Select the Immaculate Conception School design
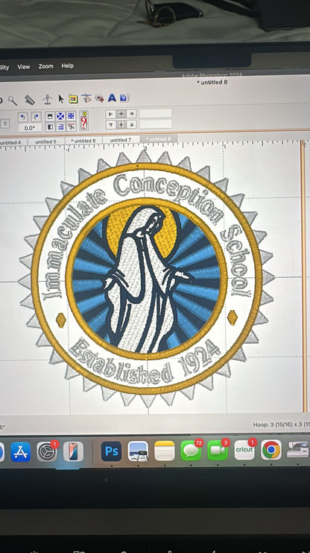 click(147, 279)
